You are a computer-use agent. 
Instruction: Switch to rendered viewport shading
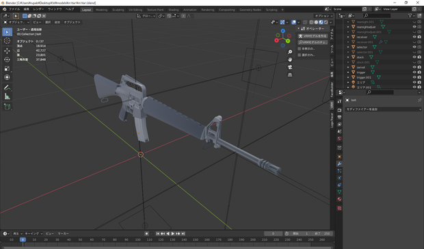pyautogui.click(x=326, y=22)
